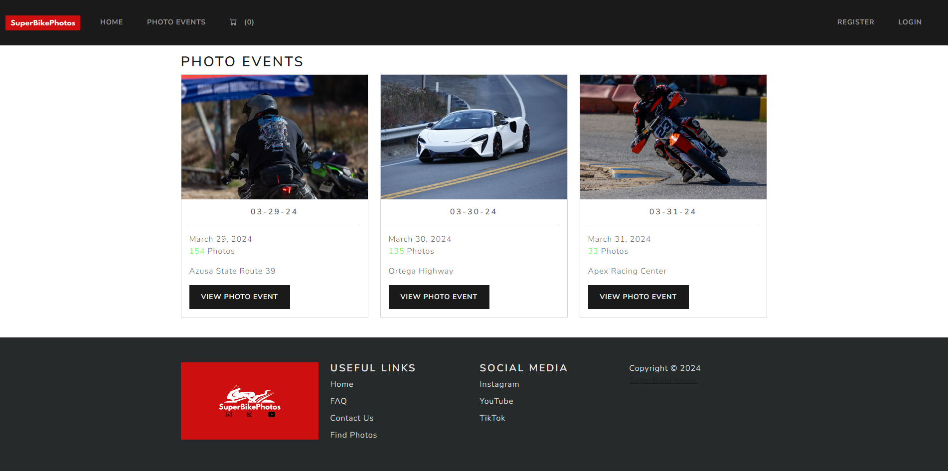Go to Home in top navigation
The image size is (948, 471).
111,22
